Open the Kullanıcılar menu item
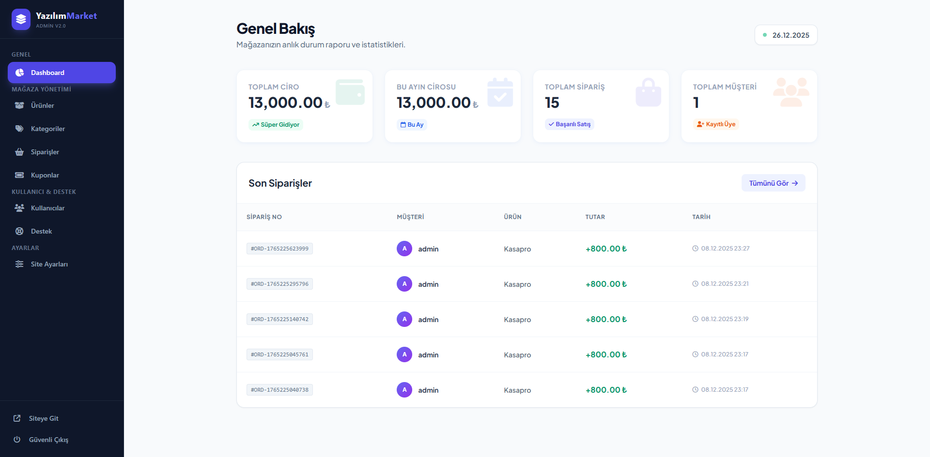Screen dimensions: 930x457 click(x=47, y=208)
